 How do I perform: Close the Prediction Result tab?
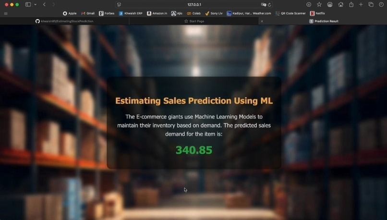click(262, 21)
